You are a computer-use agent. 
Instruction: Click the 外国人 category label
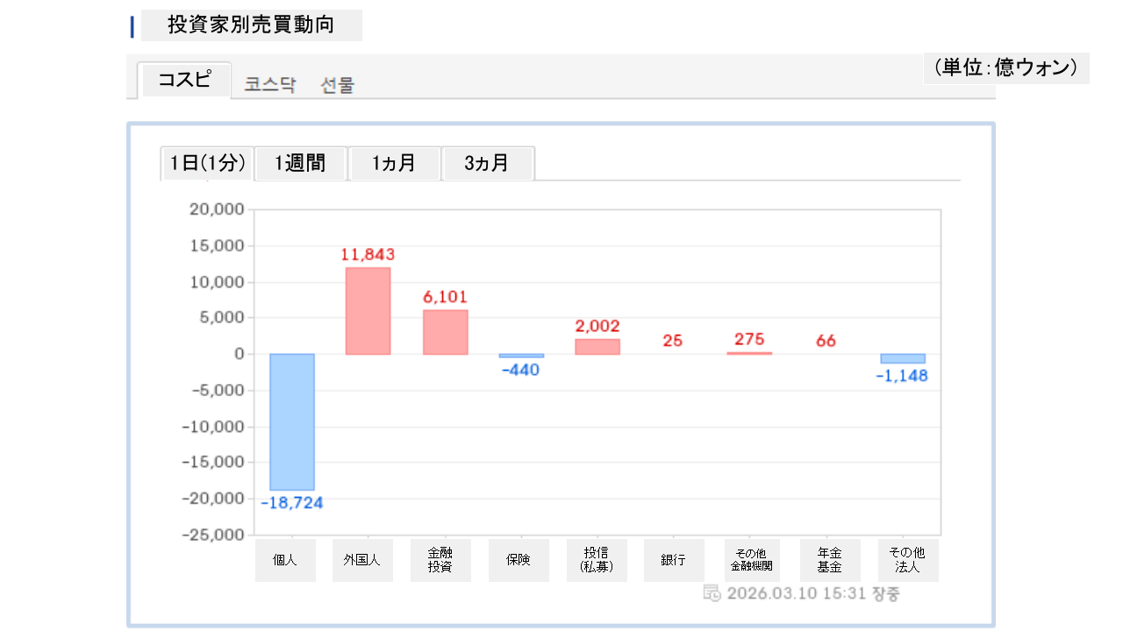361,560
